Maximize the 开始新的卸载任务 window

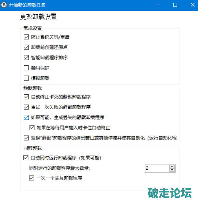click(175, 5)
